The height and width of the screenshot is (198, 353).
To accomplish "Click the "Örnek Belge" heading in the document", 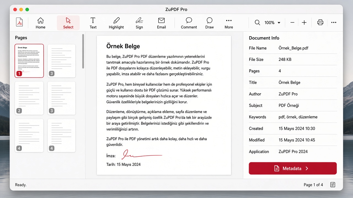I will tap(123, 46).
